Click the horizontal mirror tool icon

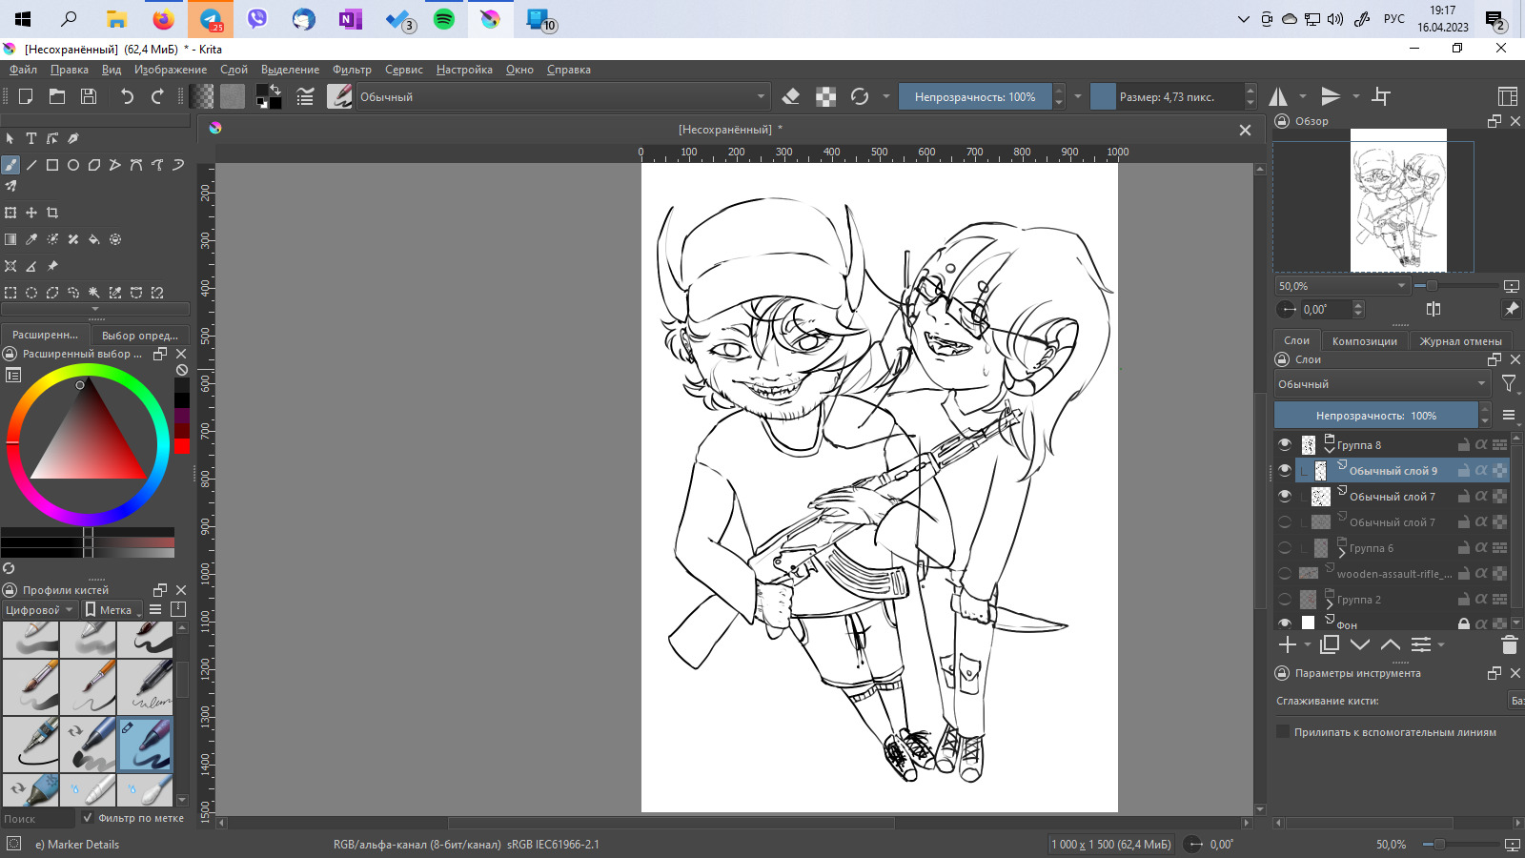pyautogui.click(x=1278, y=96)
